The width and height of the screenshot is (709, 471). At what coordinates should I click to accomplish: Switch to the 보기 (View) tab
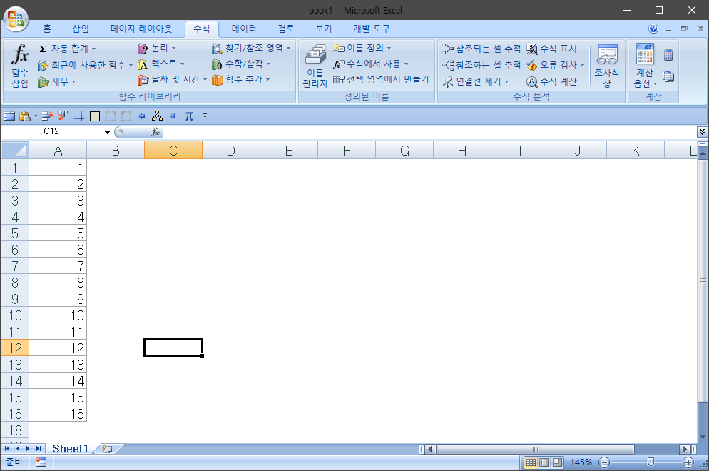pos(323,29)
